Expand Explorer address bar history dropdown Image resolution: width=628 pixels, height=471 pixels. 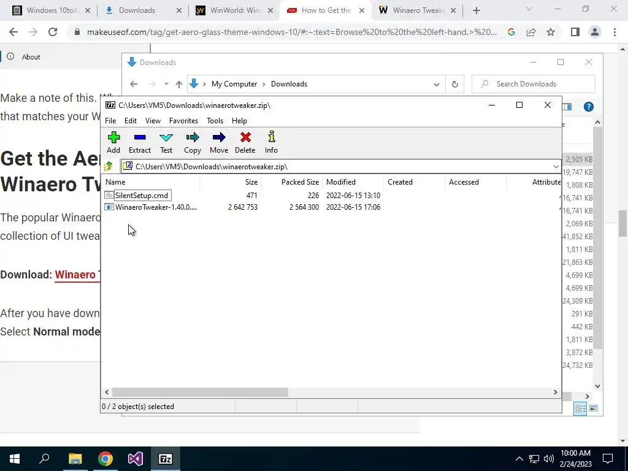(437, 84)
